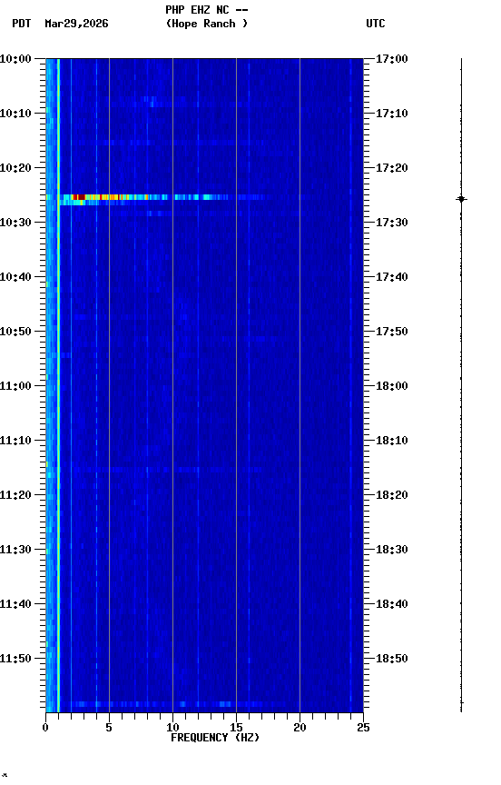
Task: Click the 18:30 UTC time label
Action: pyautogui.click(x=392, y=551)
